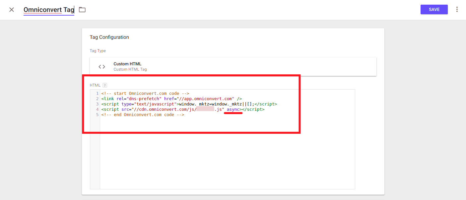Close the tag editor with X icon
The width and height of the screenshot is (466, 200).
click(x=12, y=10)
